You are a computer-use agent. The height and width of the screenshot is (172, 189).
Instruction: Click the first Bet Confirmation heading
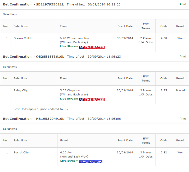click(17, 4)
